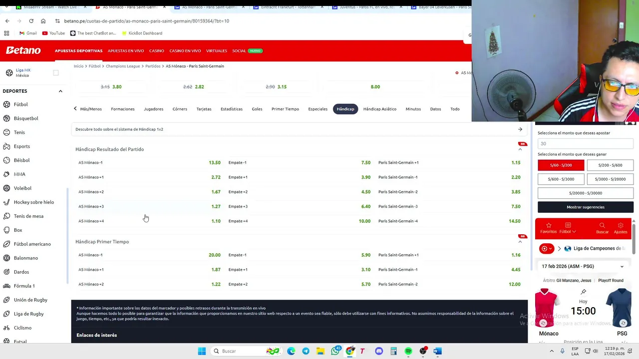Select the S/20000 - S/30000 win range
Image resolution: width=639 pixels, height=359 pixels.
(586, 193)
